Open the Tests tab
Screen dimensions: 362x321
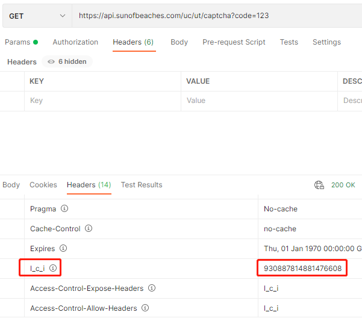(289, 42)
